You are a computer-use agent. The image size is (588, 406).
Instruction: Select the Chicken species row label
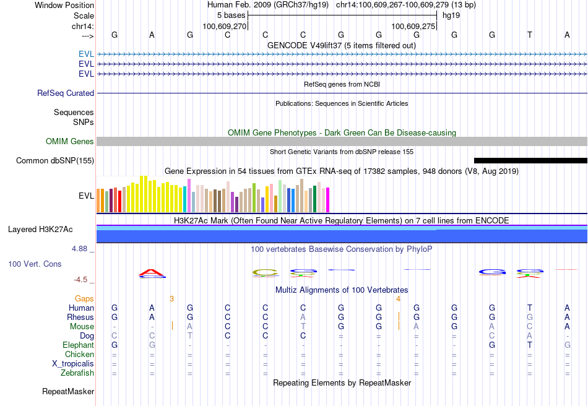[x=79, y=354]
